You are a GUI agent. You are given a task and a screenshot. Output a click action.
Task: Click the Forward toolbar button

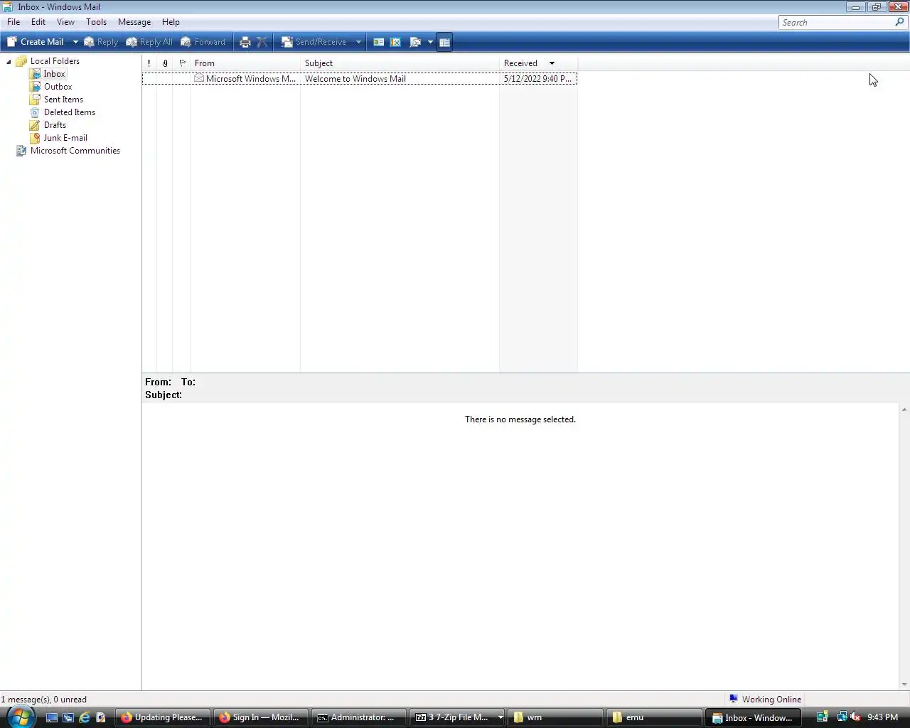pos(203,42)
